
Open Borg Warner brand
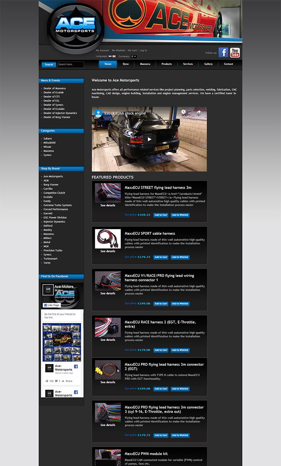point(51,185)
